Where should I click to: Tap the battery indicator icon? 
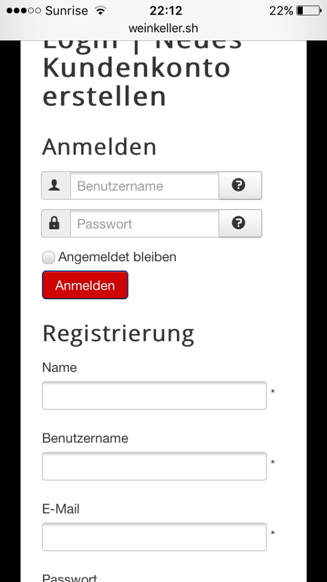pos(308,11)
